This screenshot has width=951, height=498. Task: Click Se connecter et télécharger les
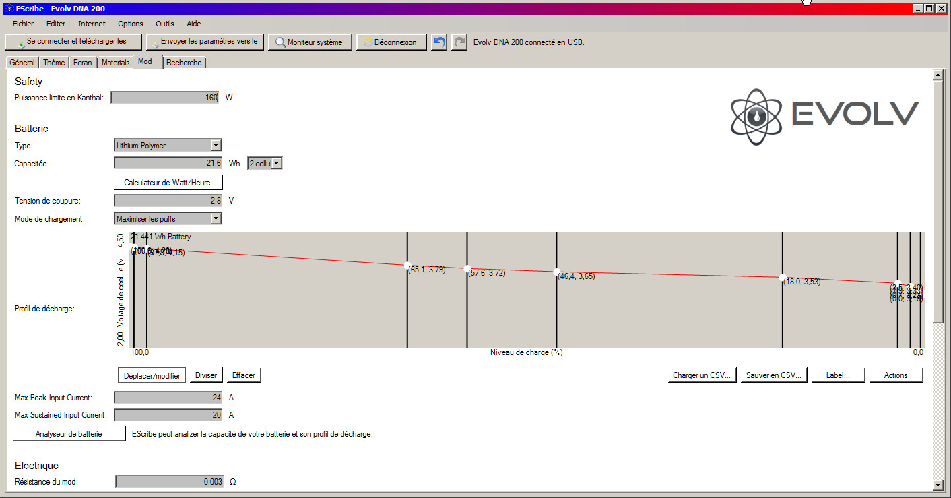tap(73, 42)
